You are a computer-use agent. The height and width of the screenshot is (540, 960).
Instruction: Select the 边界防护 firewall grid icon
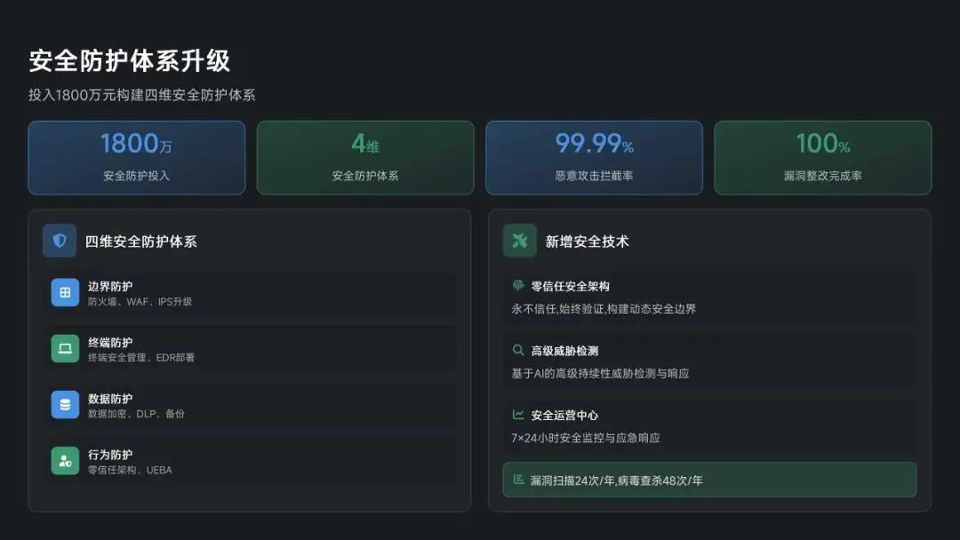click(65, 292)
